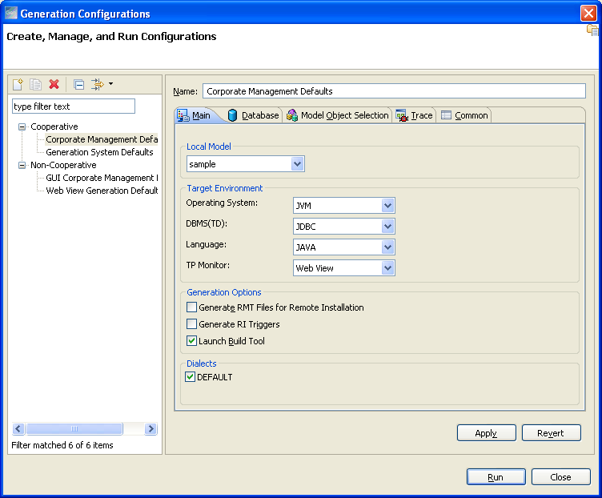The width and height of the screenshot is (602, 498).
Task: Close the dialog with the red X button
Action: [588, 13]
